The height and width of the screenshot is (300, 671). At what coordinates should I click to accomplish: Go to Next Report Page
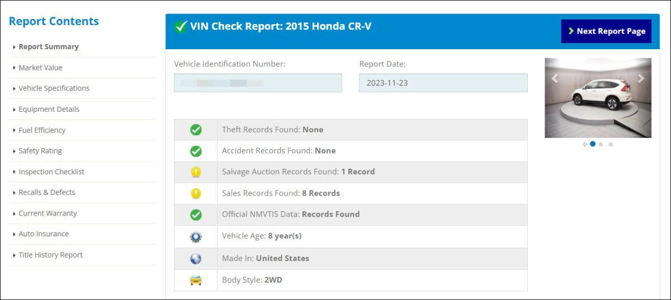click(606, 31)
